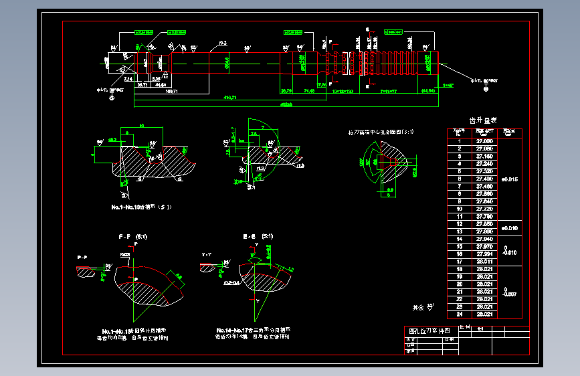Select the 410.71 length dimension
The image size is (580, 376).
point(229,97)
